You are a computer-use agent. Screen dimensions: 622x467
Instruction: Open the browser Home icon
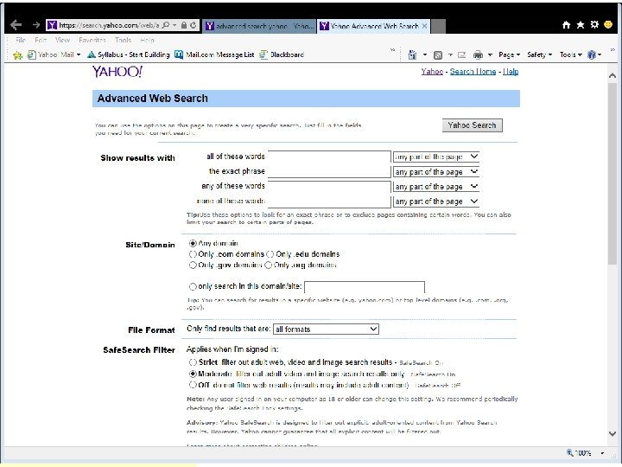click(566, 25)
